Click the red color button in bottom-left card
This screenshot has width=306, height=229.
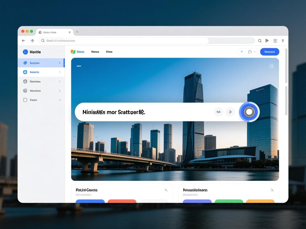(122, 201)
